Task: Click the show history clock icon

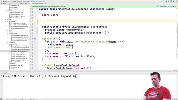Action: 171,1
